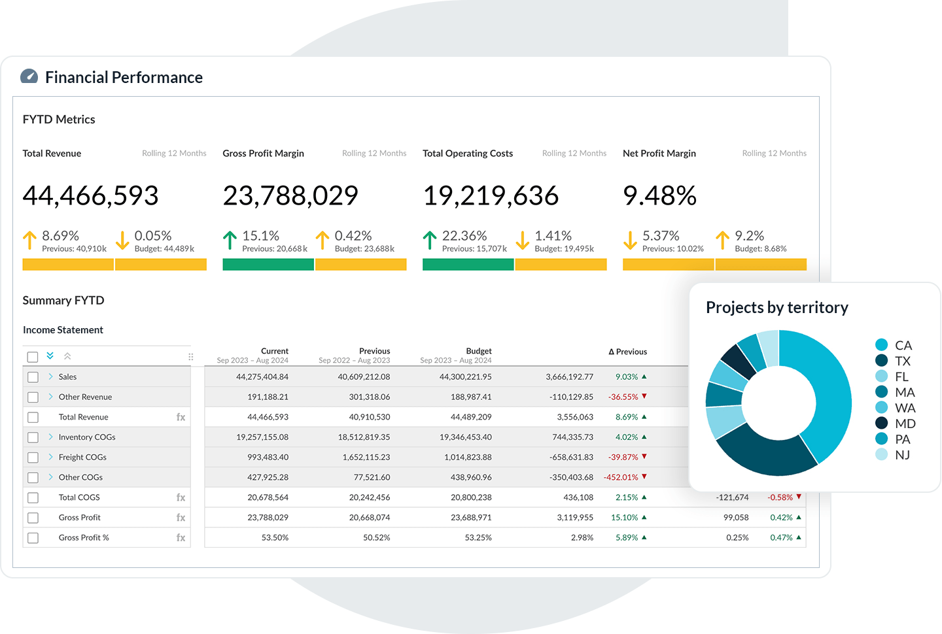942x634 pixels.
Task: Click the collapse-all double chevron icon
Action: pyautogui.click(x=67, y=356)
